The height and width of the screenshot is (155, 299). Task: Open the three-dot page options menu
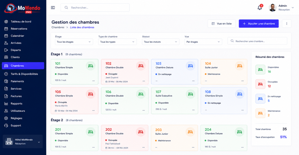coord(287,24)
